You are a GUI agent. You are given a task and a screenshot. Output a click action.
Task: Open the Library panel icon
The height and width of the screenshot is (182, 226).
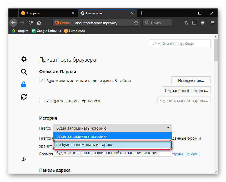[x=186, y=23]
